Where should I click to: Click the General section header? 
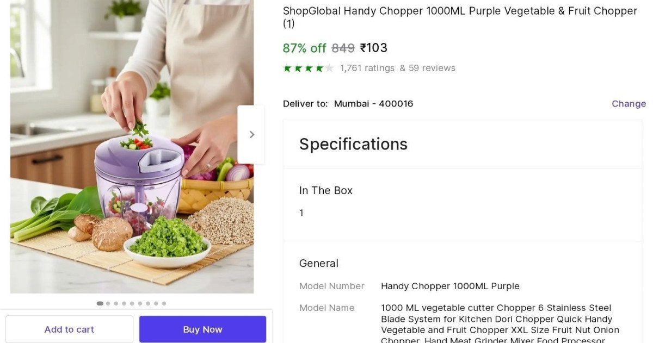(x=319, y=263)
